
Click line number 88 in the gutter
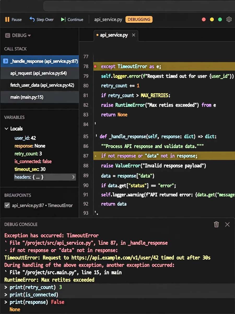point(86,166)
